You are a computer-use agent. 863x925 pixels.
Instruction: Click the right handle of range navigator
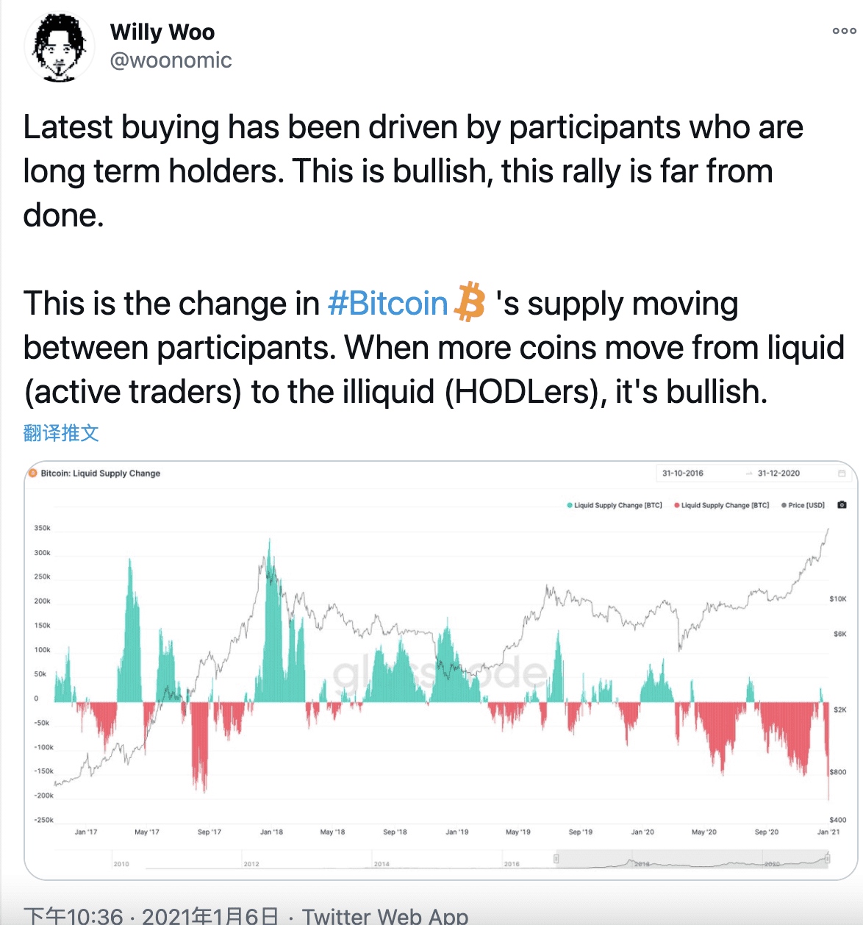click(x=828, y=858)
